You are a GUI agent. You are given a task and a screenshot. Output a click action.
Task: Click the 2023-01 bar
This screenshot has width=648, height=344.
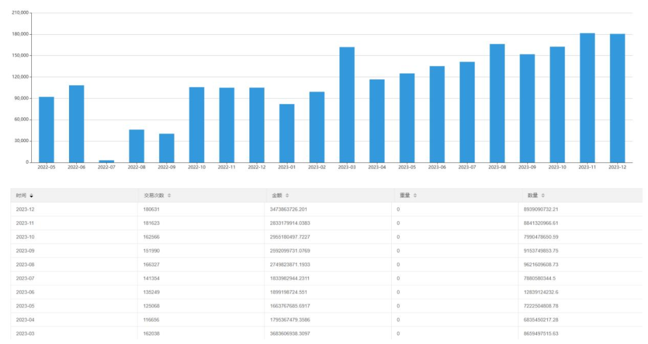(287, 134)
